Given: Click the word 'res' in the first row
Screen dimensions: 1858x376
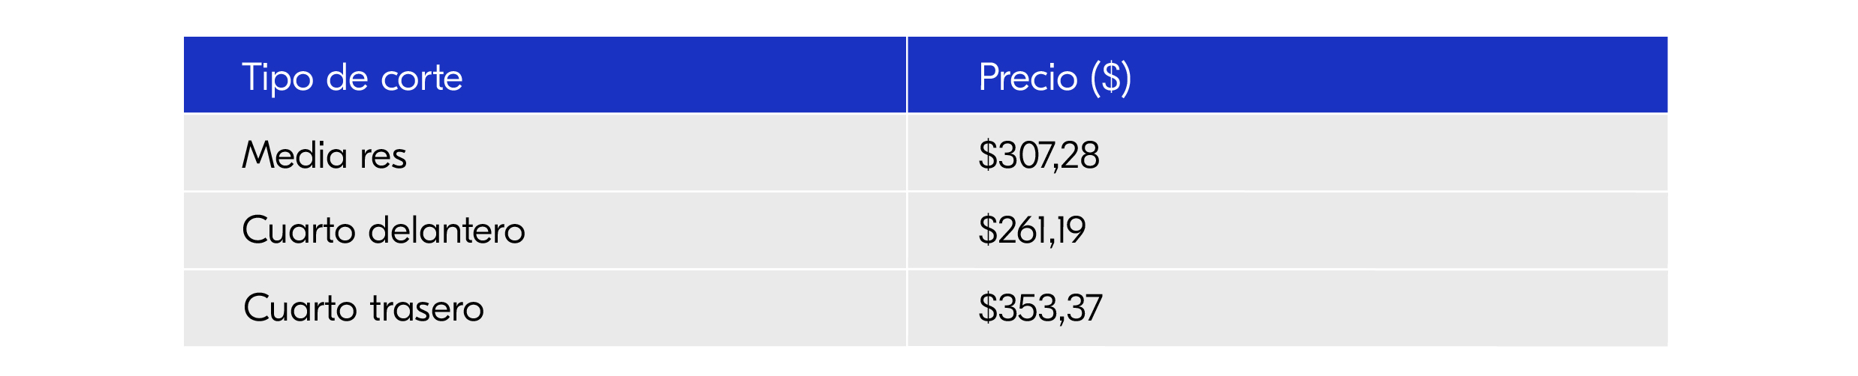Looking at the screenshot, I should pos(383,157).
